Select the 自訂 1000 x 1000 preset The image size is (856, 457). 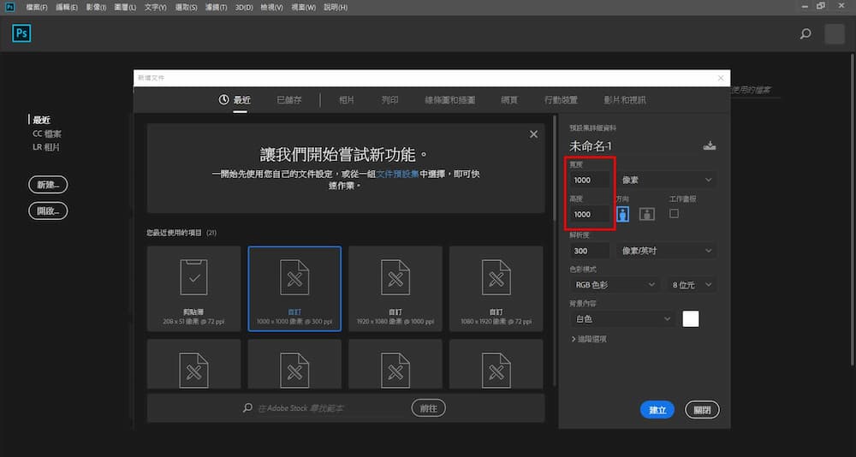click(x=294, y=288)
